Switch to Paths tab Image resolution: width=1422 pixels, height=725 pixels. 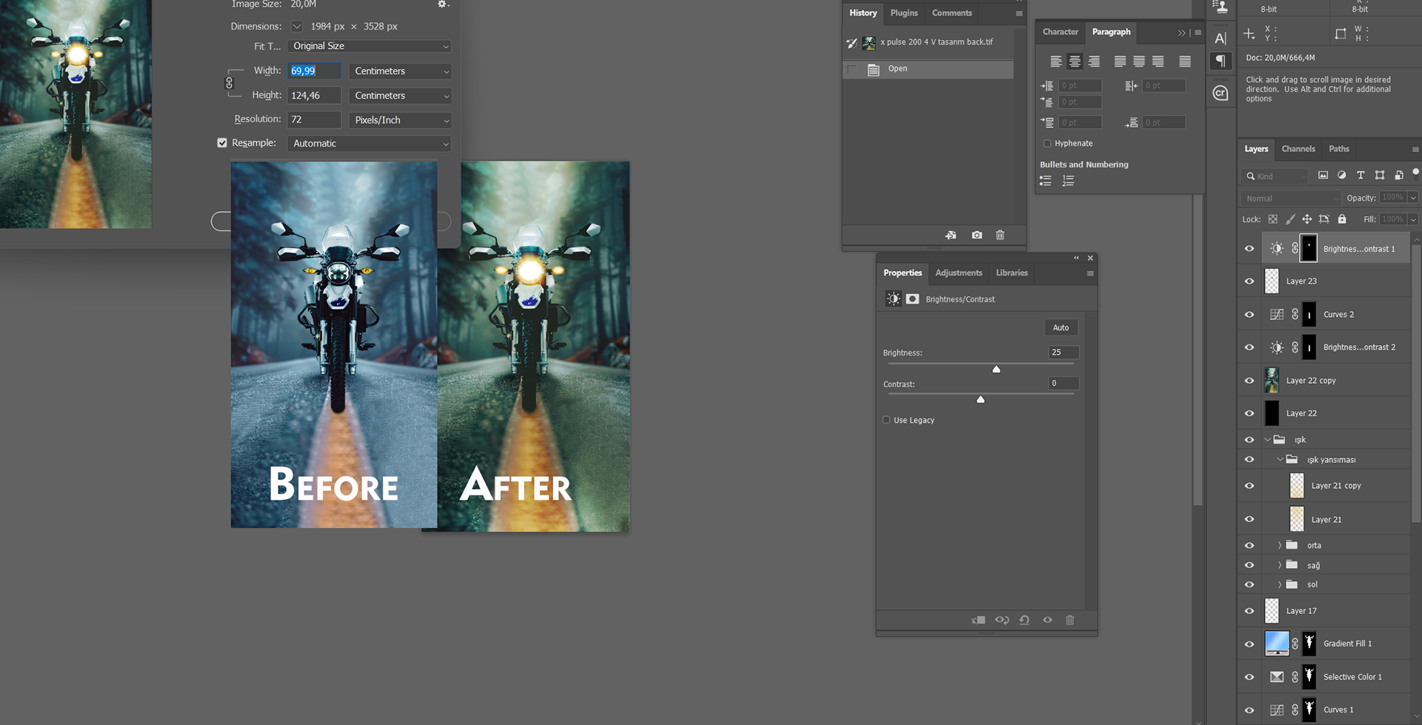click(1339, 149)
